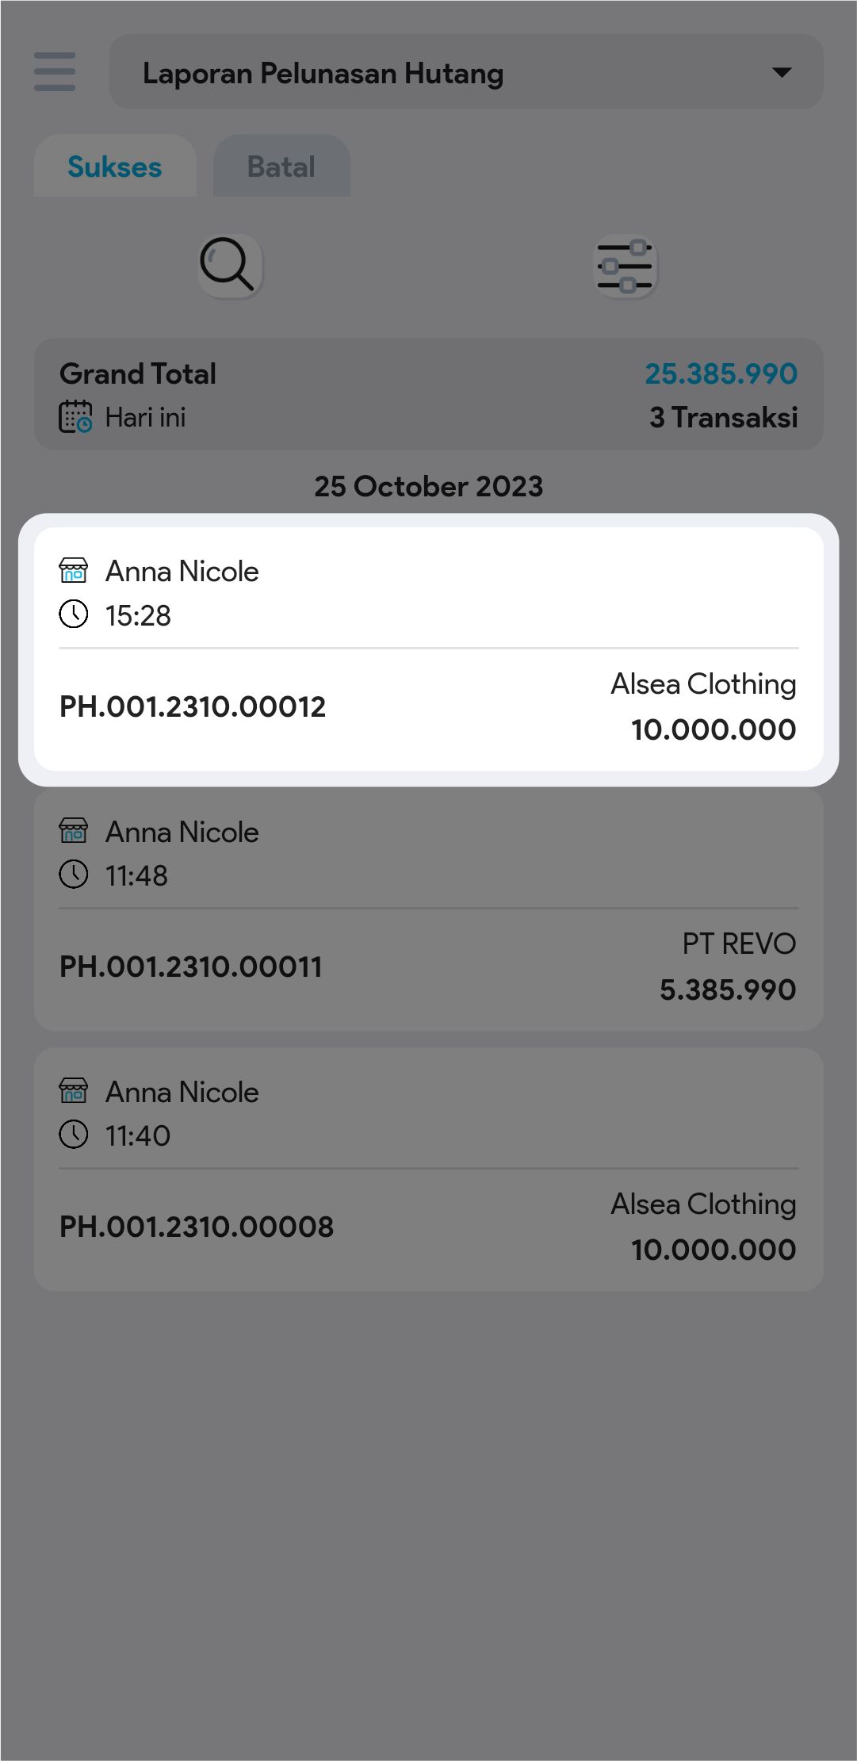Image resolution: width=857 pixels, height=1761 pixels.
Task: Click the PT REVO supplier name
Action: click(739, 944)
